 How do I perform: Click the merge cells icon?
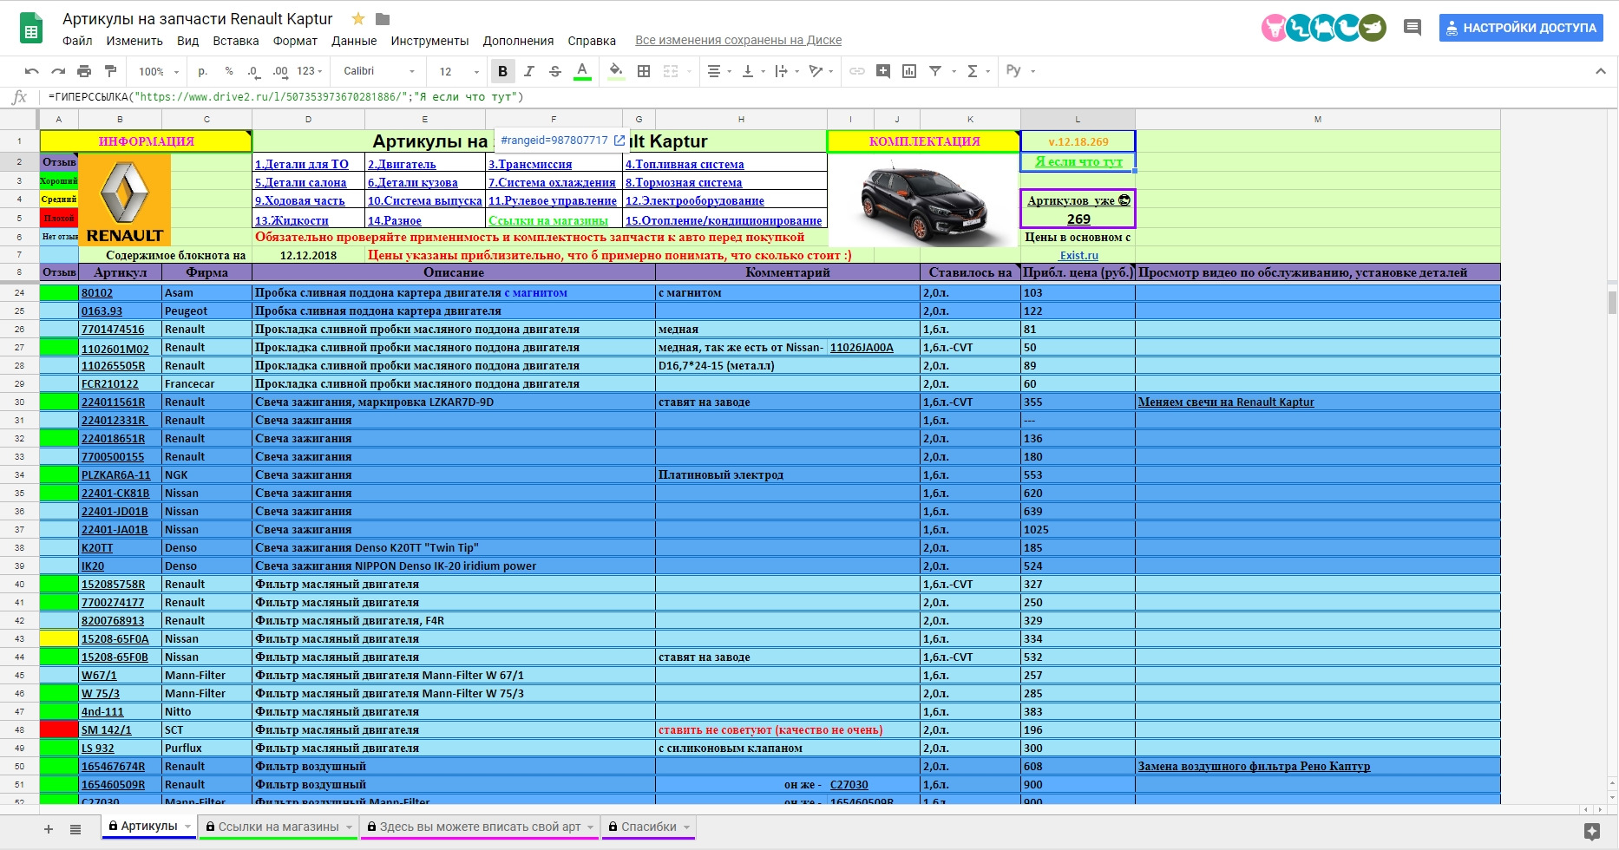[x=671, y=71]
